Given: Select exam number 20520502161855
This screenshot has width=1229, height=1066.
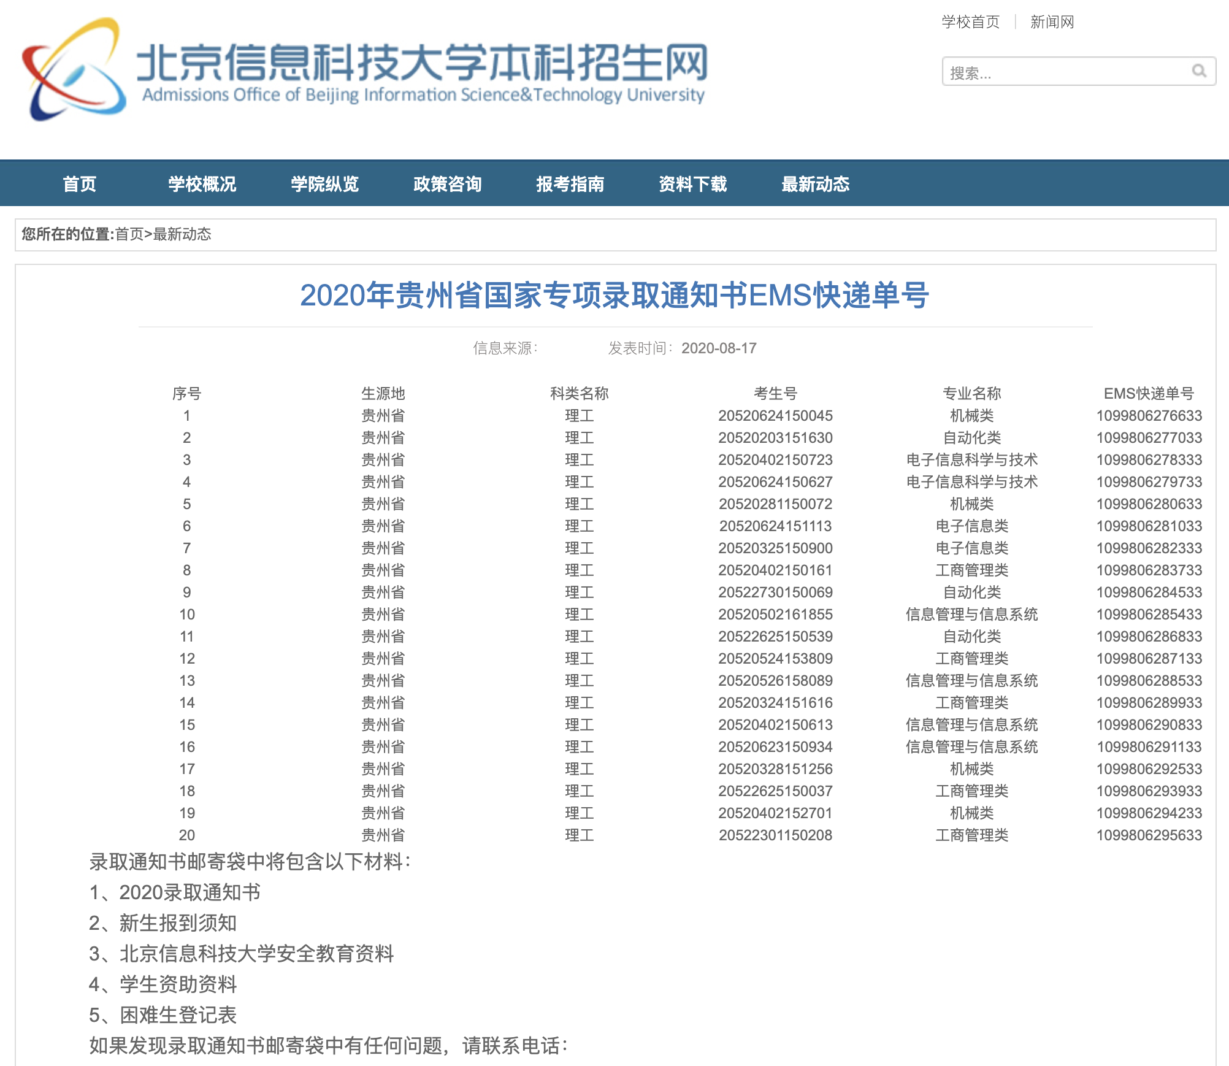Looking at the screenshot, I should click(776, 614).
